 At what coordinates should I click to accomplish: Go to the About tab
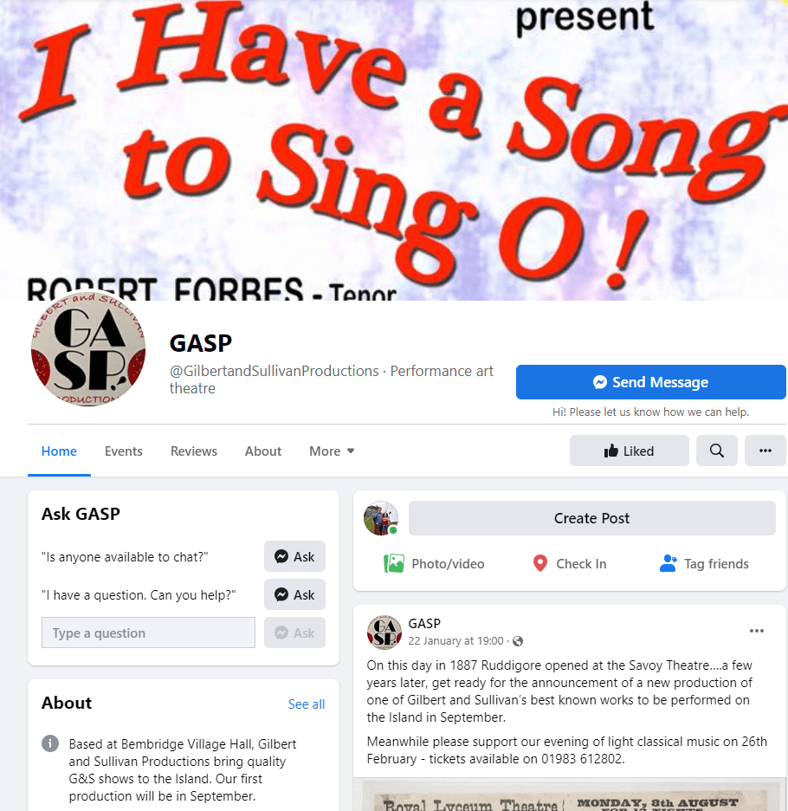point(263,451)
